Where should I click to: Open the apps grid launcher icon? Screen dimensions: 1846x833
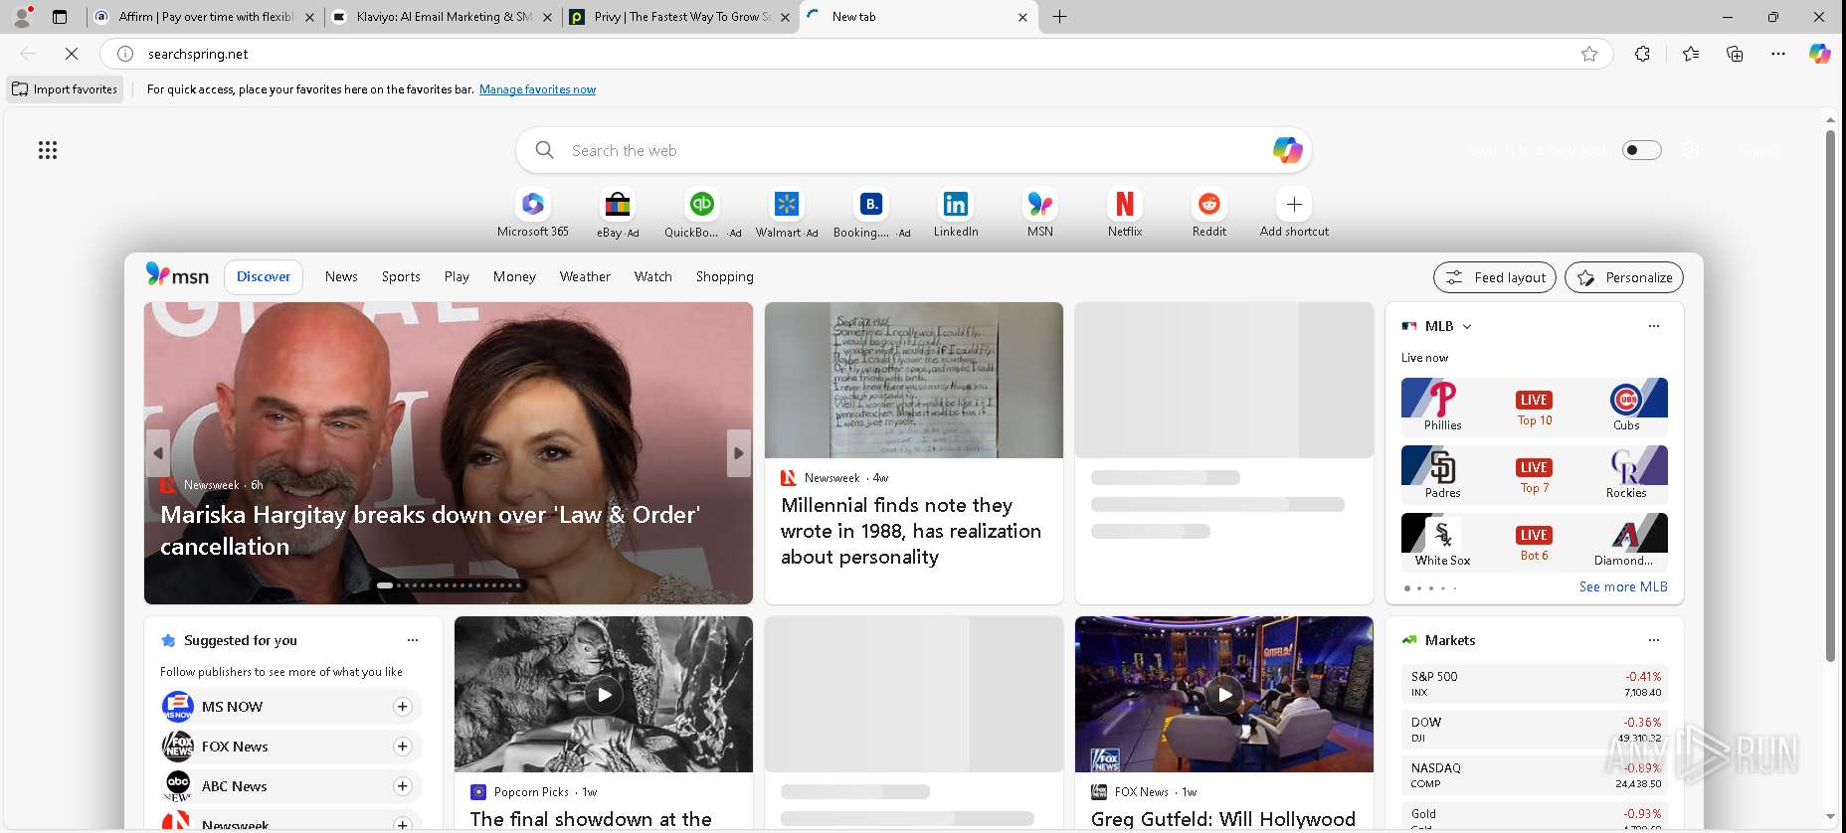click(x=48, y=150)
